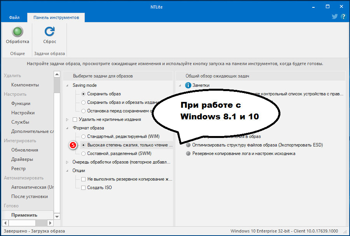This screenshot has height=236, width=350.
Task: Expand Удалить не критичные издания node
Action: (x=67, y=120)
